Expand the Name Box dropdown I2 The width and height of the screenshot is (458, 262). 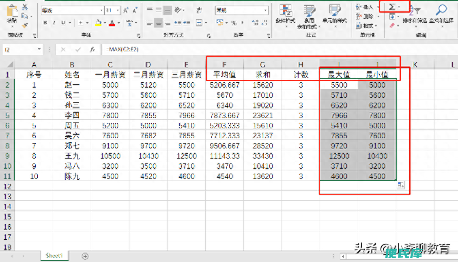(x=39, y=49)
